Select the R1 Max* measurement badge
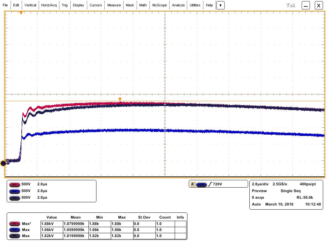The image size is (327, 245). 14,224
